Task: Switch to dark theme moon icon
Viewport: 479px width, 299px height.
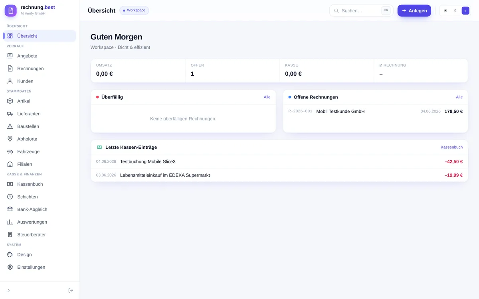Action: (455, 11)
